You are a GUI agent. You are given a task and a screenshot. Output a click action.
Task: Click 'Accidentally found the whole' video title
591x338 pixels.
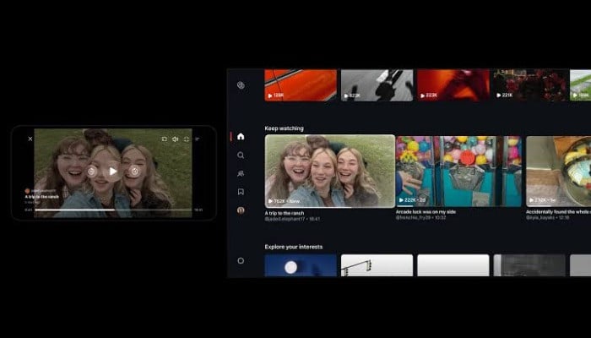coord(559,212)
